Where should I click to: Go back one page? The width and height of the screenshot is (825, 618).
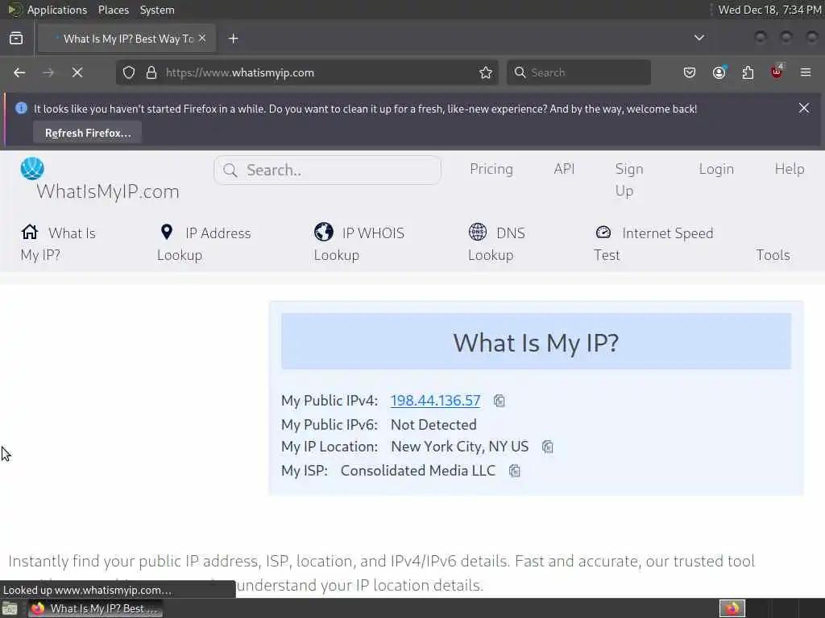(19, 72)
